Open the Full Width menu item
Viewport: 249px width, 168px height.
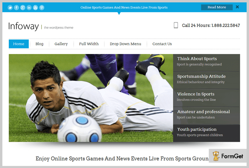(89, 44)
